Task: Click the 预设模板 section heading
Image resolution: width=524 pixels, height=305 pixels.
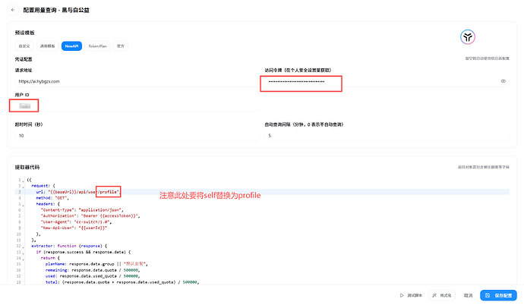Action: [25, 33]
